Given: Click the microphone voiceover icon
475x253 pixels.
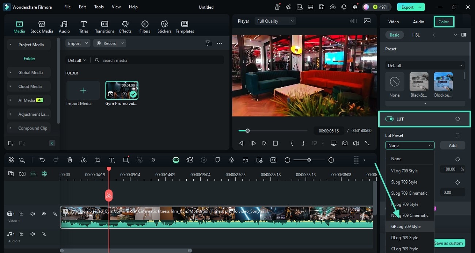Looking at the screenshot, I should click(231, 160).
